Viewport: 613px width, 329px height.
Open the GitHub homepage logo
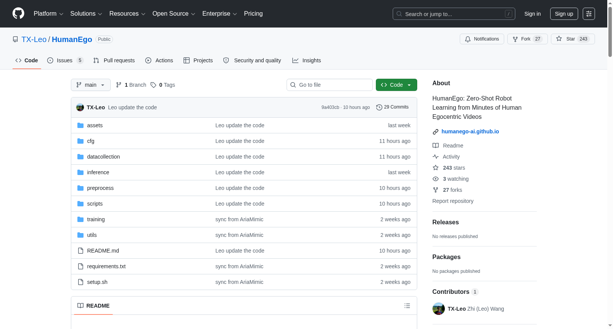[x=18, y=14]
